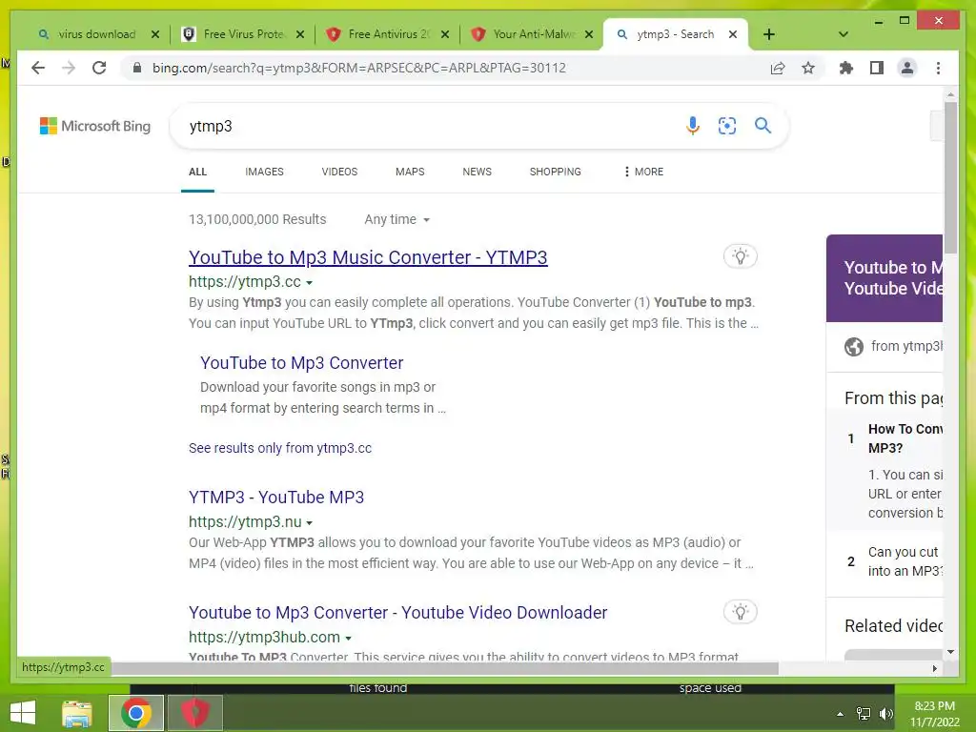The height and width of the screenshot is (732, 976).
Task: Open 'Youtube to Mp3 Converter - Youtube Video Downloader'
Action: click(397, 613)
